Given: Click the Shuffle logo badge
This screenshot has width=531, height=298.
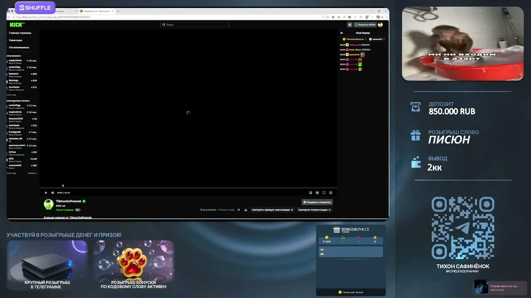Looking at the screenshot, I should tap(35, 8).
